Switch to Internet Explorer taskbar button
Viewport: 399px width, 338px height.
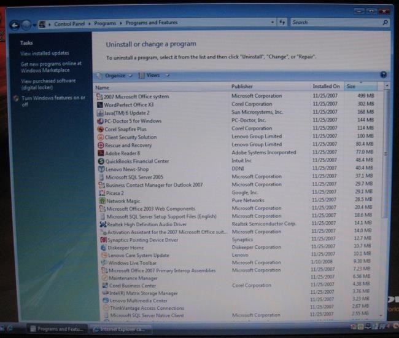point(120,329)
